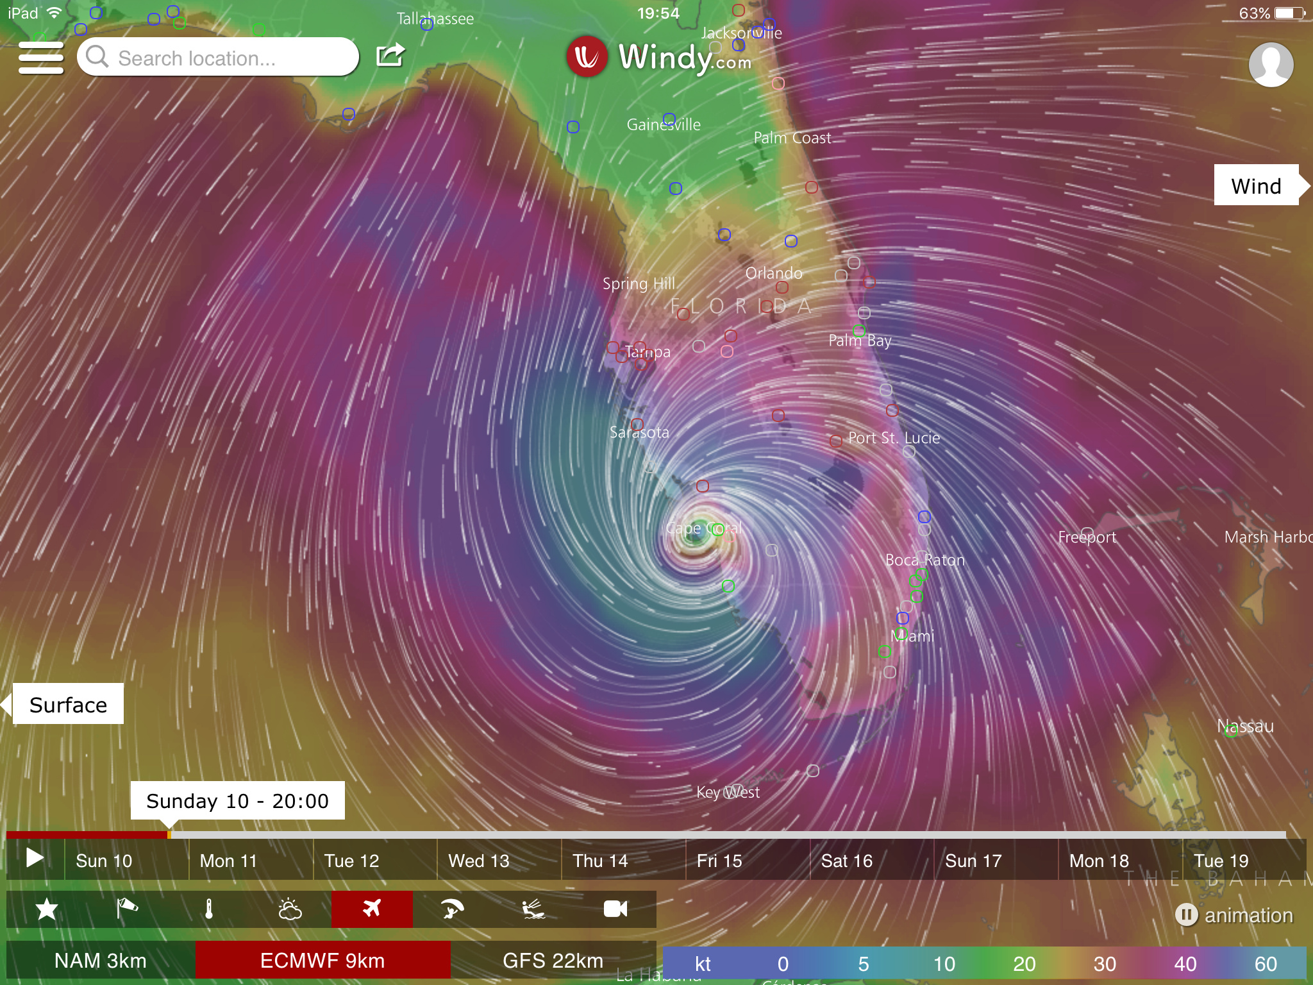The height and width of the screenshot is (985, 1313).
Task: Tap the share icon
Action: 390,55
